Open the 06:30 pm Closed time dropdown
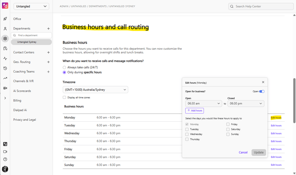The width and height of the screenshot is (296, 175). 246,103
